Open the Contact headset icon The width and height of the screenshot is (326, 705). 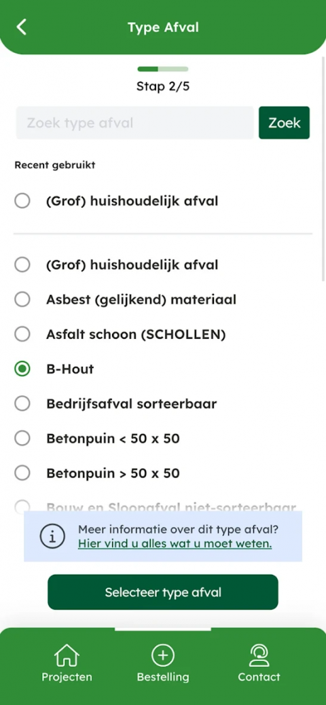pos(259,655)
